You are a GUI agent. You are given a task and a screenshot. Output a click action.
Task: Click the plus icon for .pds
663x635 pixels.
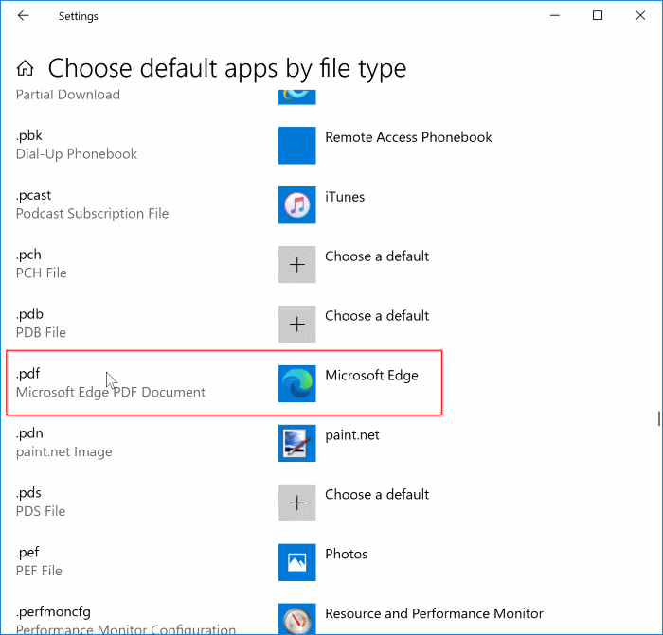pyautogui.click(x=296, y=503)
